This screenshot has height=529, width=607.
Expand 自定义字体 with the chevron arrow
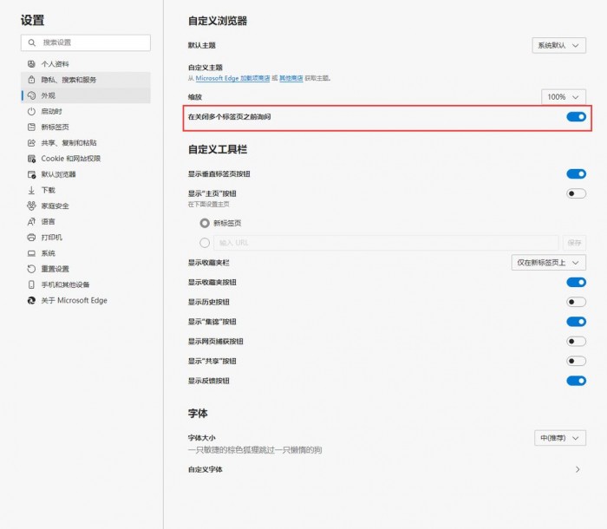tap(578, 470)
